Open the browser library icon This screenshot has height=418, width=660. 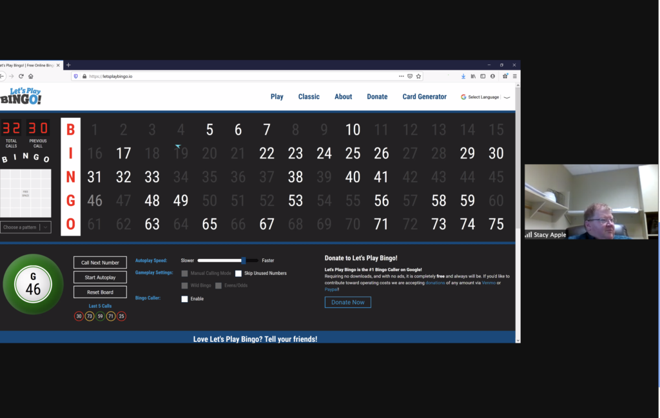[473, 76]
